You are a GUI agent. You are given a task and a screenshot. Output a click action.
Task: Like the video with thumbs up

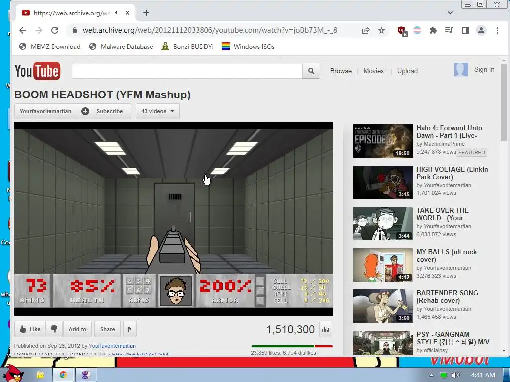tap(30, 329)
